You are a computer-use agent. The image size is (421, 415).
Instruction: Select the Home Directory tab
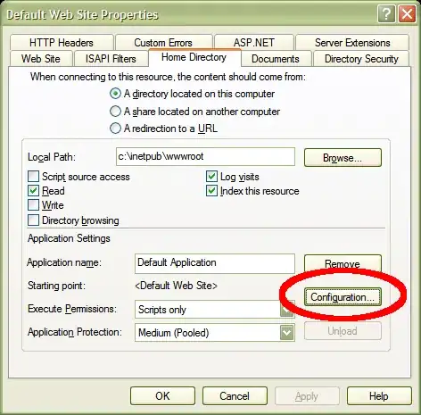click(194, 57)
